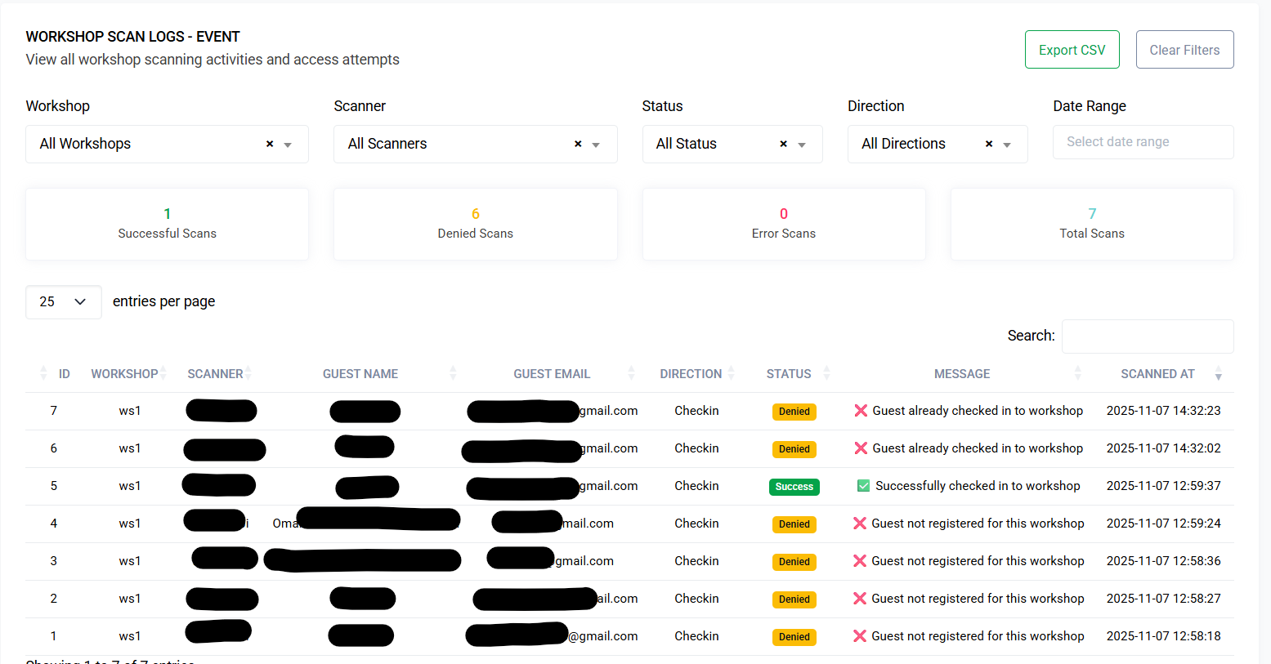Click sort arrows beside Guest Email header
The width and height of the screenshot is (1271, 664).
[x=631, y=374]
